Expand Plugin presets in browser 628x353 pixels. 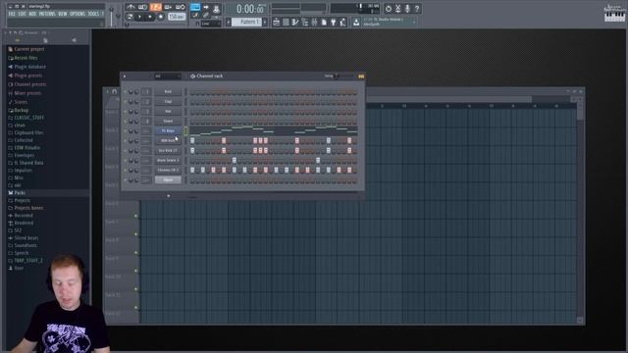26,76
